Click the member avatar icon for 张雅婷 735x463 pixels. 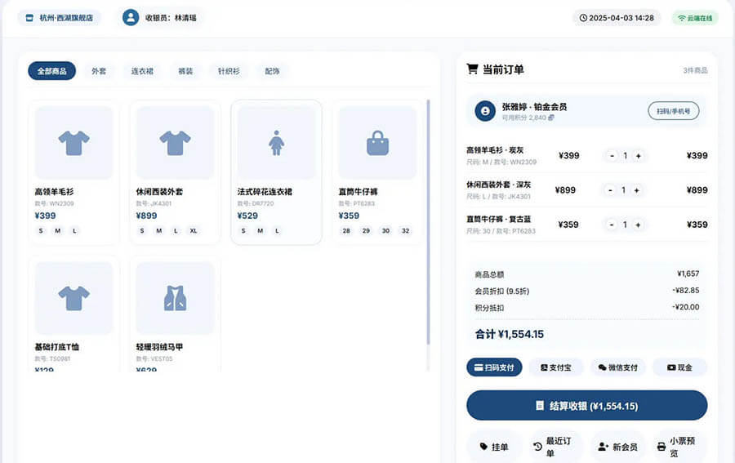[485, 111]
